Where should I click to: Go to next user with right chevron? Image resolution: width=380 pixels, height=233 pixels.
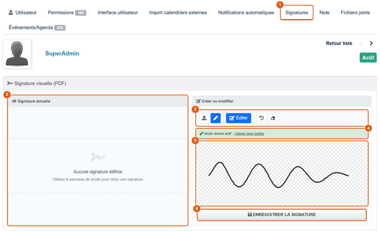click(371, 43)
